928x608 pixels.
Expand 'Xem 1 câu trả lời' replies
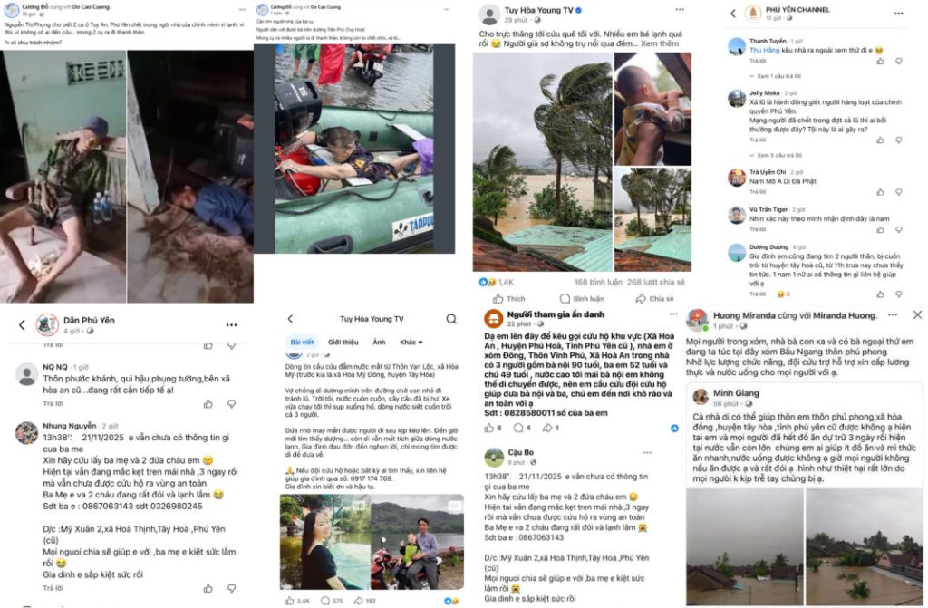778,76
